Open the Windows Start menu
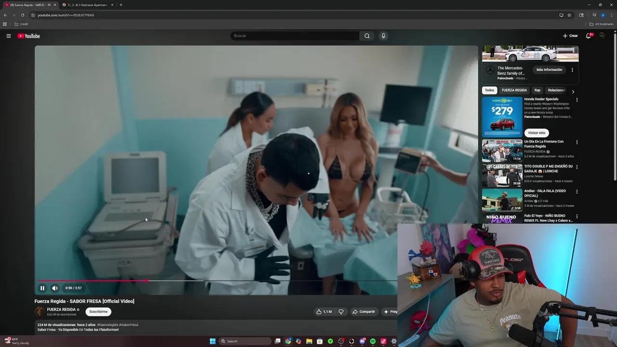Image resolution: width=617 pixels, height=347 pixels. coord(213,341)
